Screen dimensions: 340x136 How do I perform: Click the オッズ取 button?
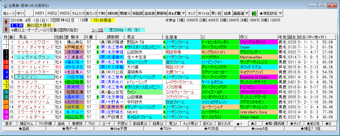[174, 14]
